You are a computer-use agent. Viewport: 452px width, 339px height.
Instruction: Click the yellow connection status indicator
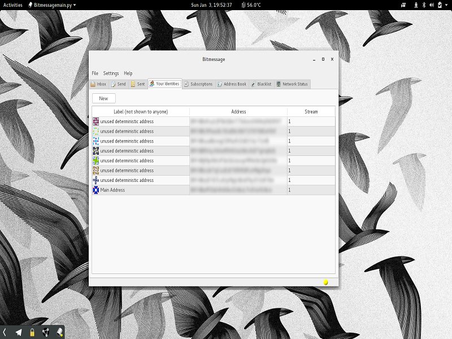pyautogui.click(x=325, y=282)
